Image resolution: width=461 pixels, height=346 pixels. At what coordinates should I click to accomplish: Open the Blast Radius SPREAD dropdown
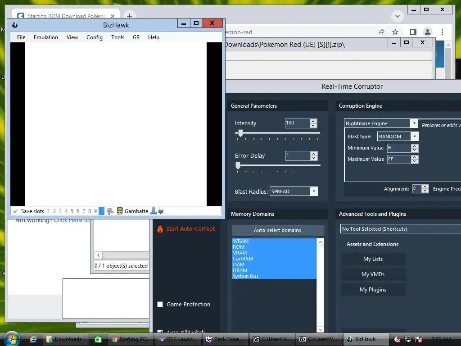[x=314, y=191]
